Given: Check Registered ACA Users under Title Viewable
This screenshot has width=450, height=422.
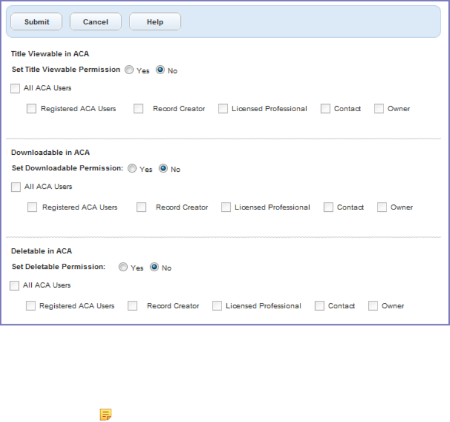Looking at the screenshot, I should (x=31, y=109).
